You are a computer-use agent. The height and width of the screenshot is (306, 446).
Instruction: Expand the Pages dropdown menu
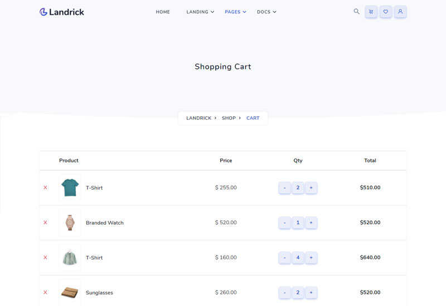(235, 12)
